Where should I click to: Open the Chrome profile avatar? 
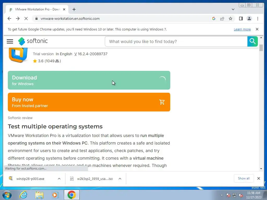[249, 18]
